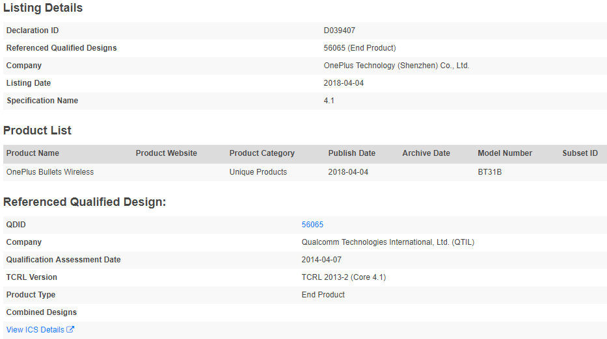The height and width of the screenshot is (339, 607).
Task: Select the TCRL 2013-2 (Core 4.1) value
Action: (344, 277)
